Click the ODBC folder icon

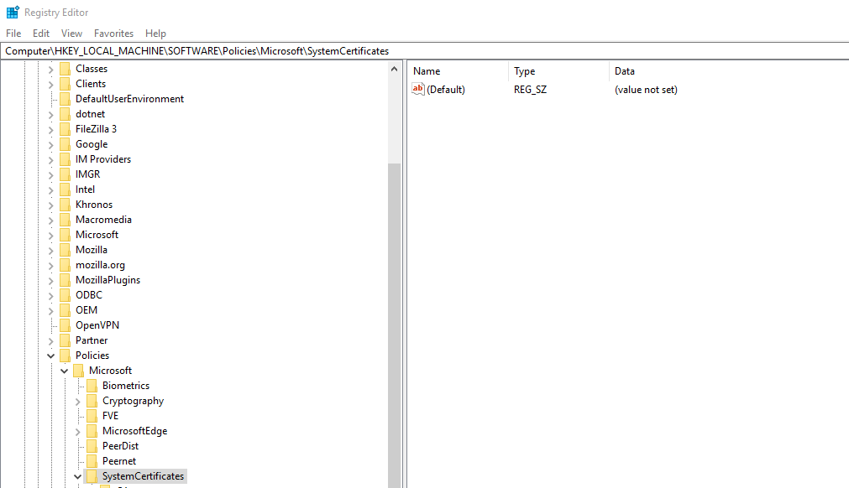(x=65, y=295)
